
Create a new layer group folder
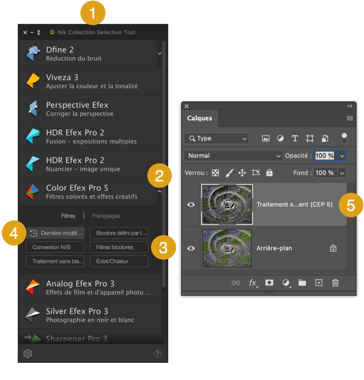302,282
